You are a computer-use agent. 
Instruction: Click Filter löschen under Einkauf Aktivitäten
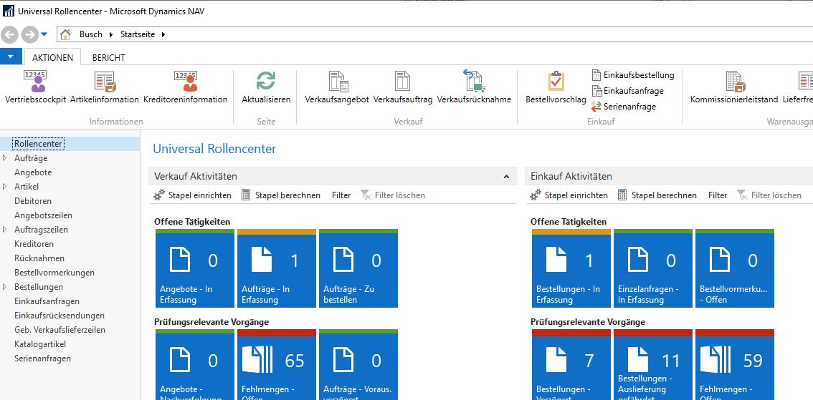[x=769, y=195]
